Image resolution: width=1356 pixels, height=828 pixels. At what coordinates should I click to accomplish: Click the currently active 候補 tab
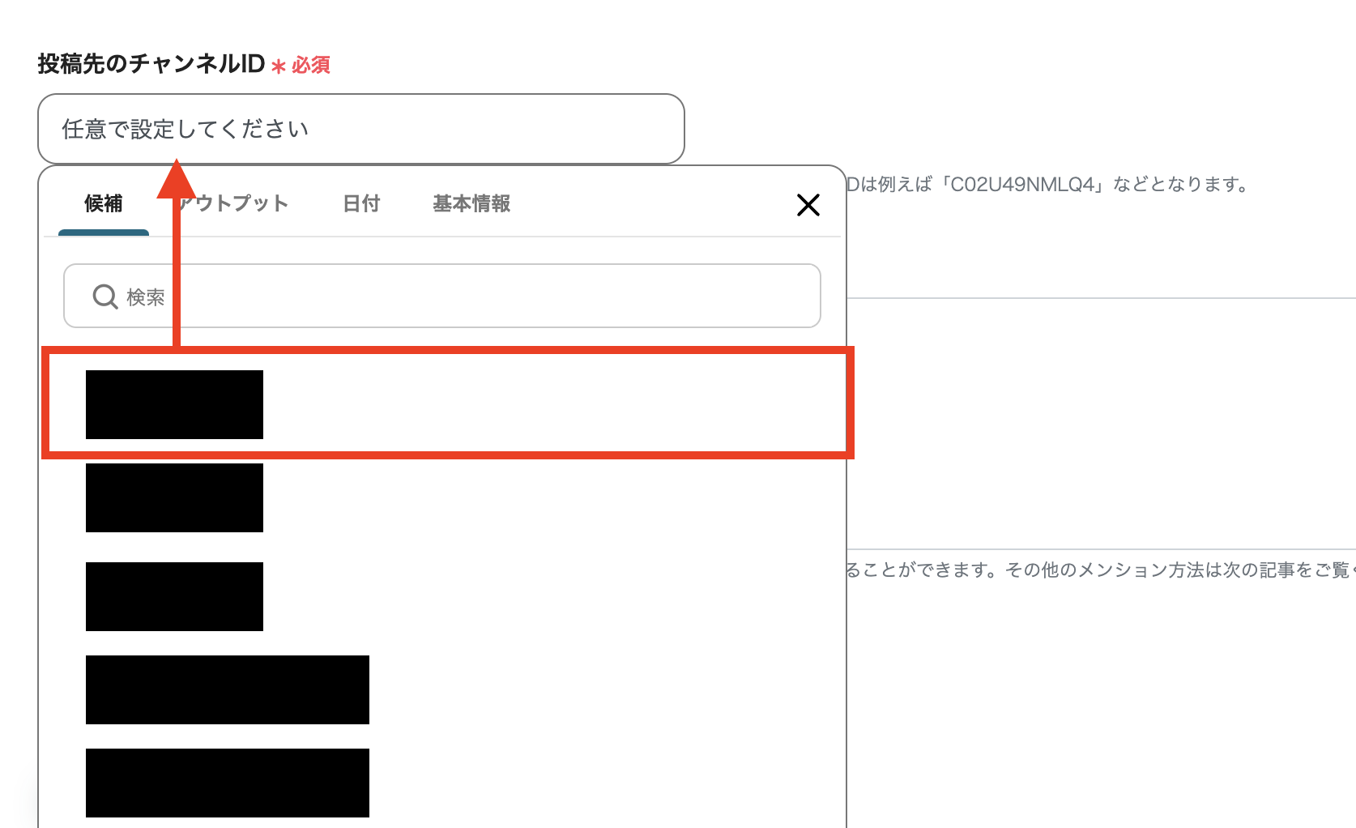tap(103, 203)
